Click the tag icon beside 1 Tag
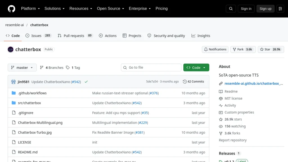The image size is (288, 162). tap(68, 67)
